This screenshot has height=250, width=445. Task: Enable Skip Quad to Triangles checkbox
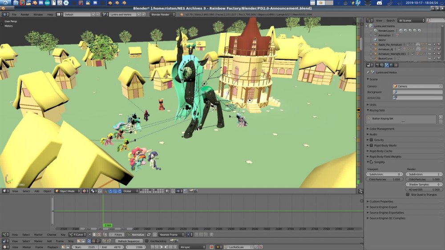click(x=408, y=194)
